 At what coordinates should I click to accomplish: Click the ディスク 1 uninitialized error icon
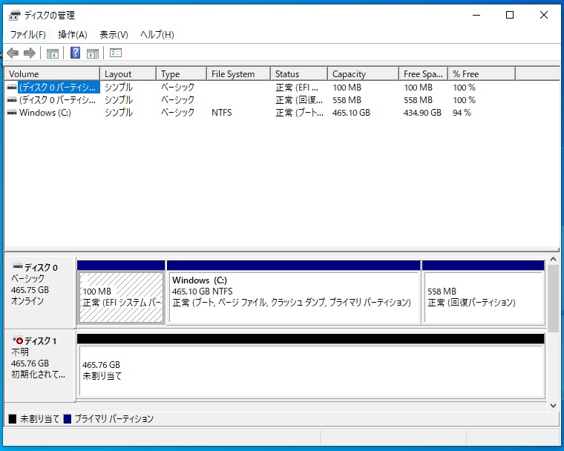click(x=18, y=340)
